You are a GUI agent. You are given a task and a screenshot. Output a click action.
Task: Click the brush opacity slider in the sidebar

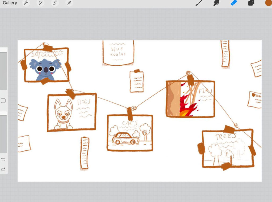coord(3,132)
